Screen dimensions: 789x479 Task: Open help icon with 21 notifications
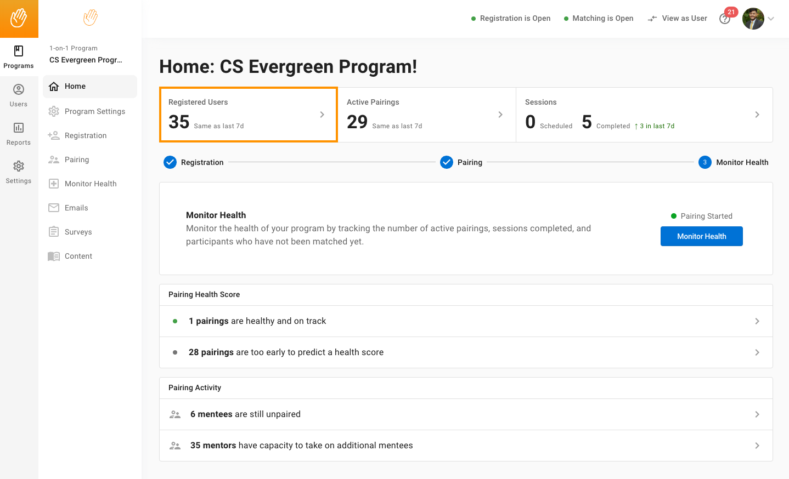(x=725, y=19)
